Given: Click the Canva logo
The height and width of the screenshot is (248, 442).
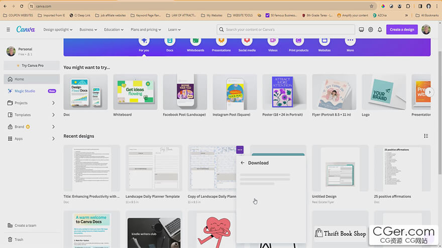Looking at the screenshot, I should tap(26, 29).
